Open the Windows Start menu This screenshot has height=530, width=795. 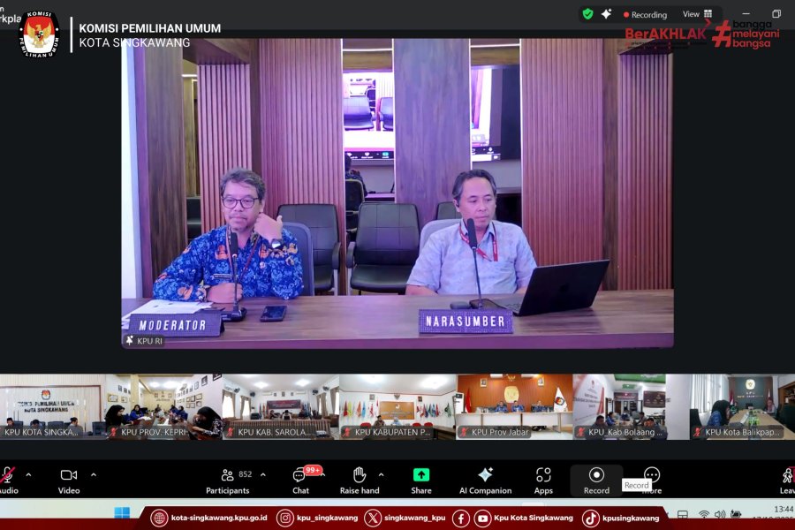pos(122,513)
